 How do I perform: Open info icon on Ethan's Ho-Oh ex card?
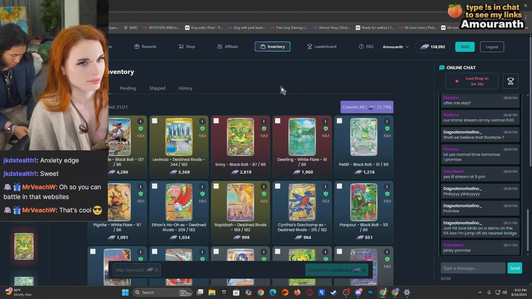click(202, 186)
